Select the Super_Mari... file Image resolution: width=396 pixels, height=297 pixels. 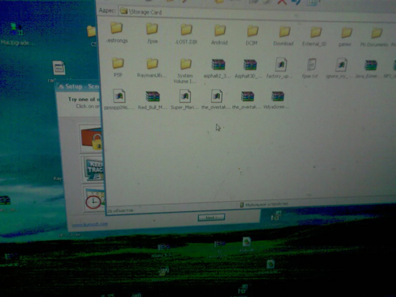(185, 100)
